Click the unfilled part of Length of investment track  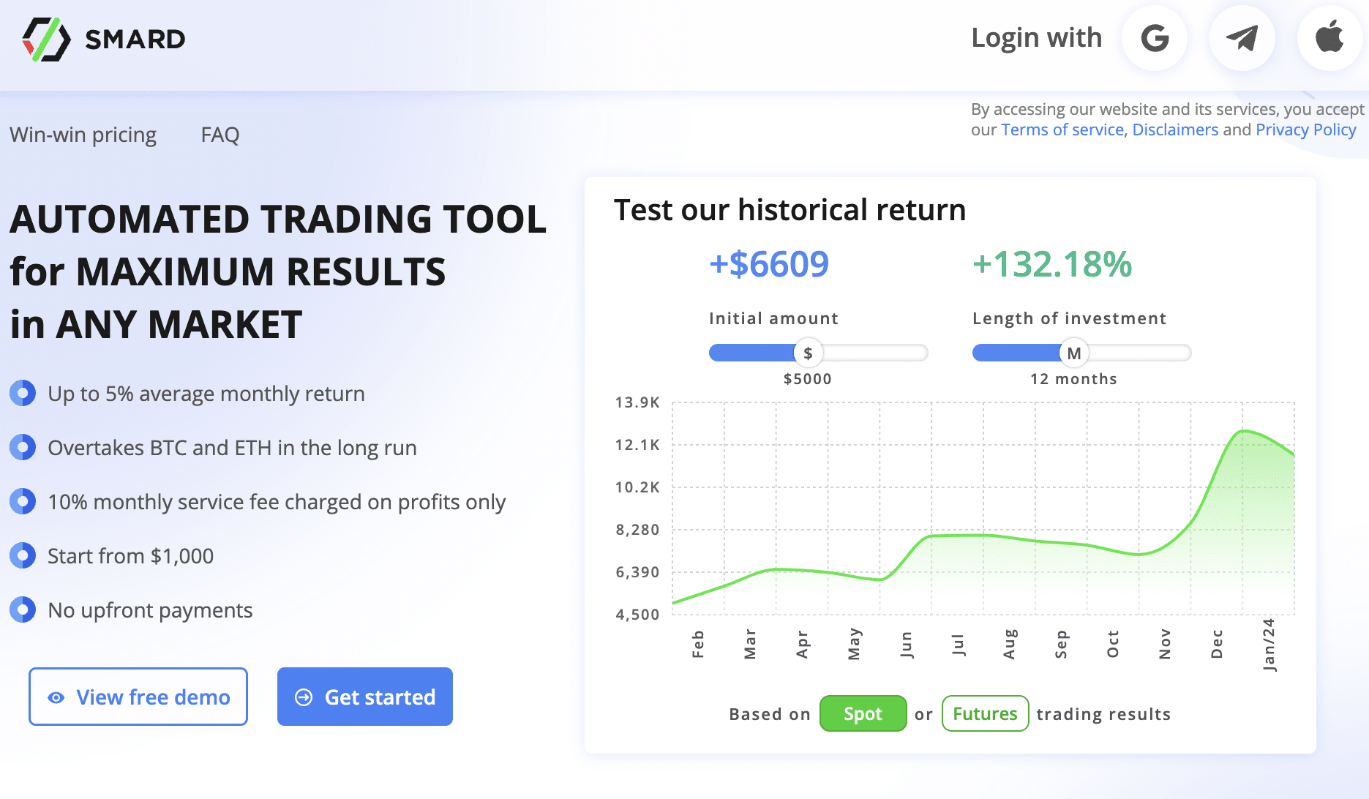(x=1139, y=353)
